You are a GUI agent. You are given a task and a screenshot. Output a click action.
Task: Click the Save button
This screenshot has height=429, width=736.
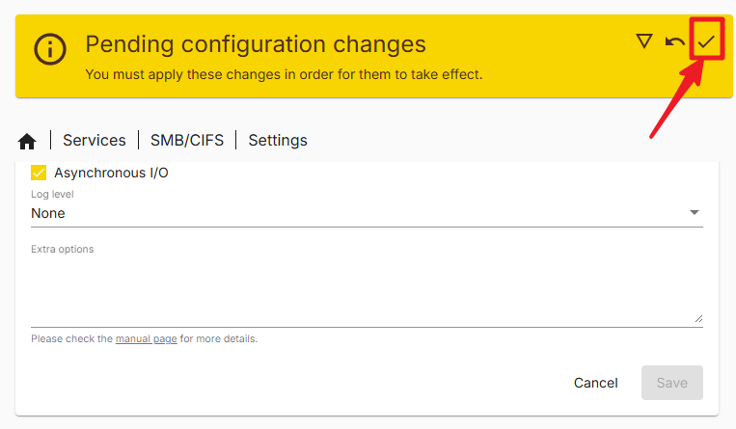click(x=672, y=383)
